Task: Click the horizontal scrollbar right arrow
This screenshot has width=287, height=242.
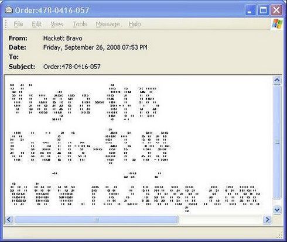Action: tap(267, 220)
